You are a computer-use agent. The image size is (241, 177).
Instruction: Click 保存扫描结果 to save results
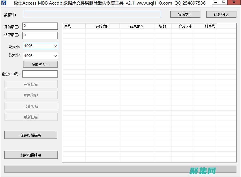click(31, 135)
